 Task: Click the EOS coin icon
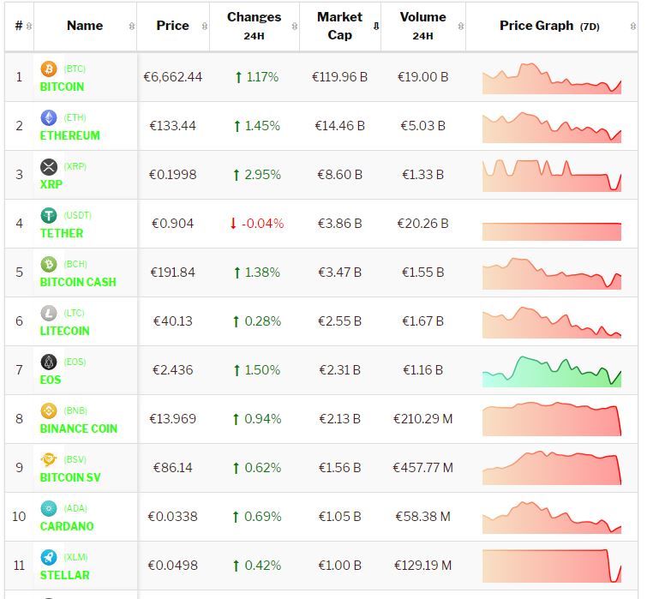49,362
